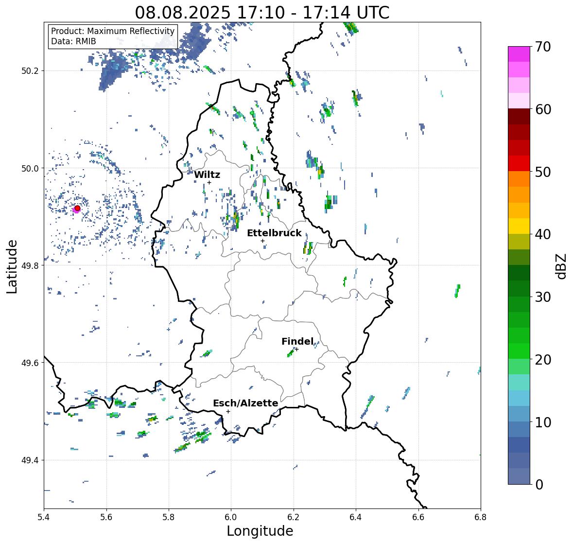Click the Findel station label
The width and height of the screenshot is (573, 543).
297,341
